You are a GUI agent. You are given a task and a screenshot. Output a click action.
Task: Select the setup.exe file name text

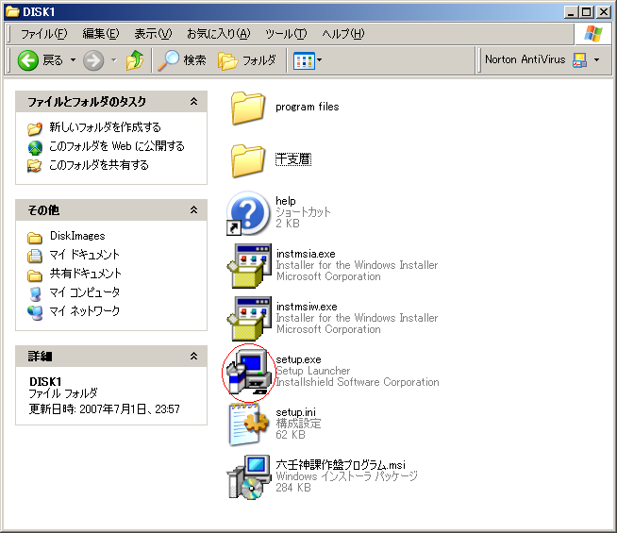pos(298,359)
